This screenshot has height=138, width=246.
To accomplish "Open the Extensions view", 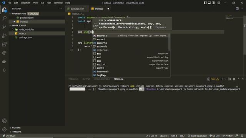I will tap(4, 44).
